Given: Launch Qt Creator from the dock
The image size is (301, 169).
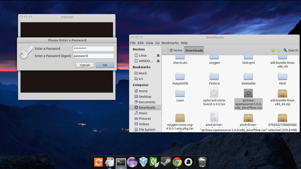Looking at the screenshot, I should tap(154, 162).
